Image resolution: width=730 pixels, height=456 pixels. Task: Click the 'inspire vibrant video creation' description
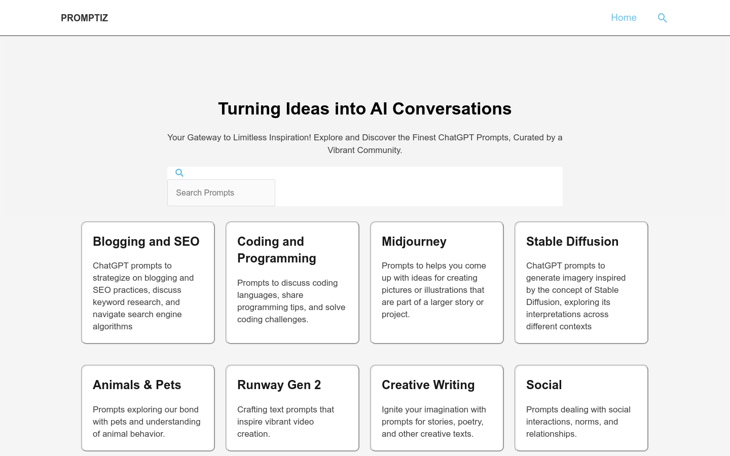285,422
